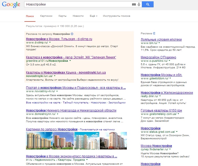Image resolution: width=198 pixels, height=166 pixels.
Task: Expand arrow next to www.domostroynn.ru/
Action: click(x=58, y=114)
